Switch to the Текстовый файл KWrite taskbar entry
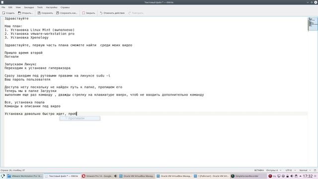This screenshot has width=318, height=179. click(x=62, y=176)
